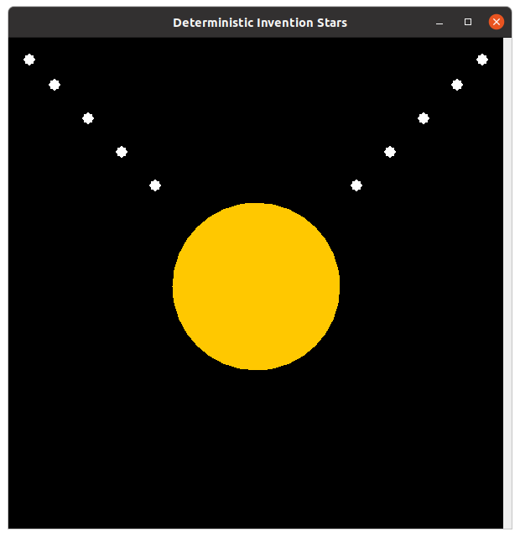Click the large yellow circle

[256, 286]
